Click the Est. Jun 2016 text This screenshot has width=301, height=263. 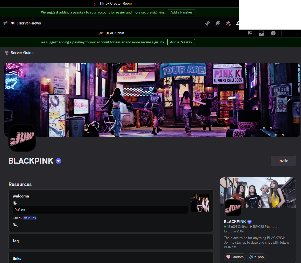tap(234, 231)
